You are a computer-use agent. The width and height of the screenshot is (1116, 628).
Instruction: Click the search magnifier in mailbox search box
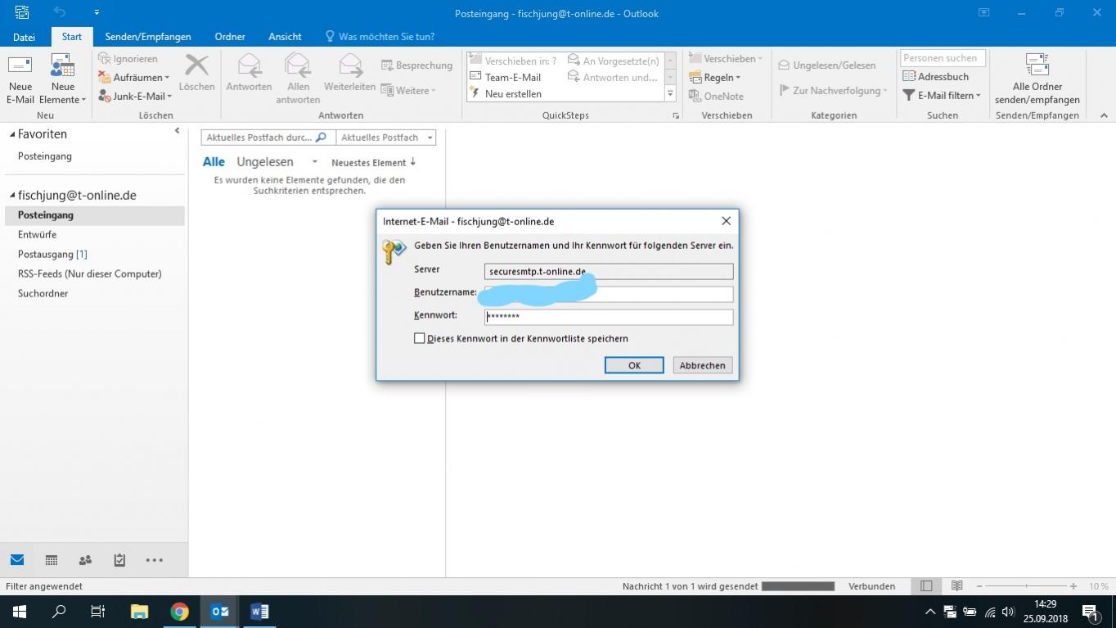(x=321, y=138)
